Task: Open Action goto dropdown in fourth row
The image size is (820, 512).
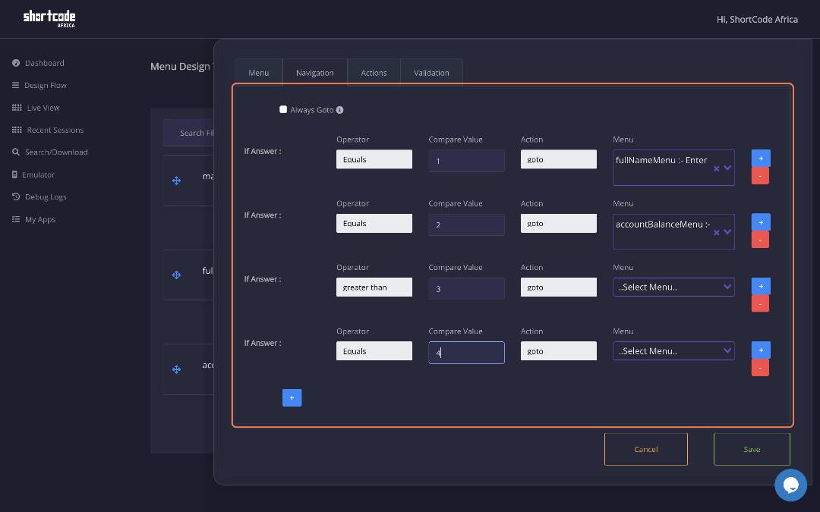Action: click(559, 351)
